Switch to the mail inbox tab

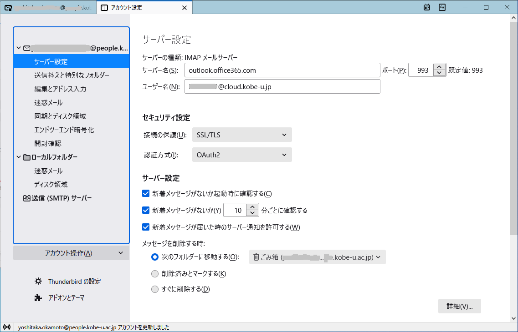pyautogui.click(x=48, y=7)
